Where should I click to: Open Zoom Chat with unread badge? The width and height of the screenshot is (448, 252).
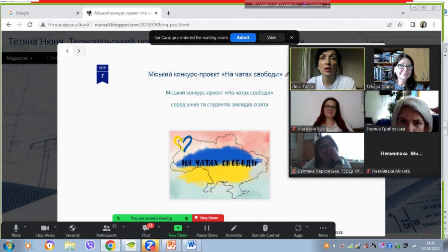pos(146,229)
